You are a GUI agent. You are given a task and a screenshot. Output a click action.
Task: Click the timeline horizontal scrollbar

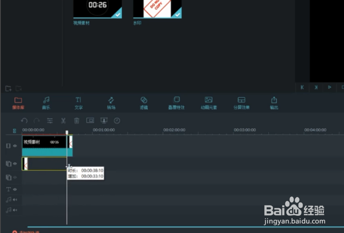(x=186, y=227)
